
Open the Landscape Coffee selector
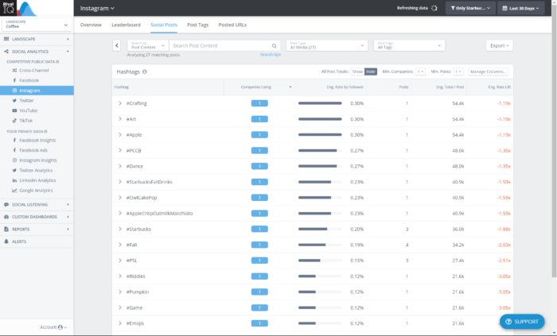tap(37, 24)
